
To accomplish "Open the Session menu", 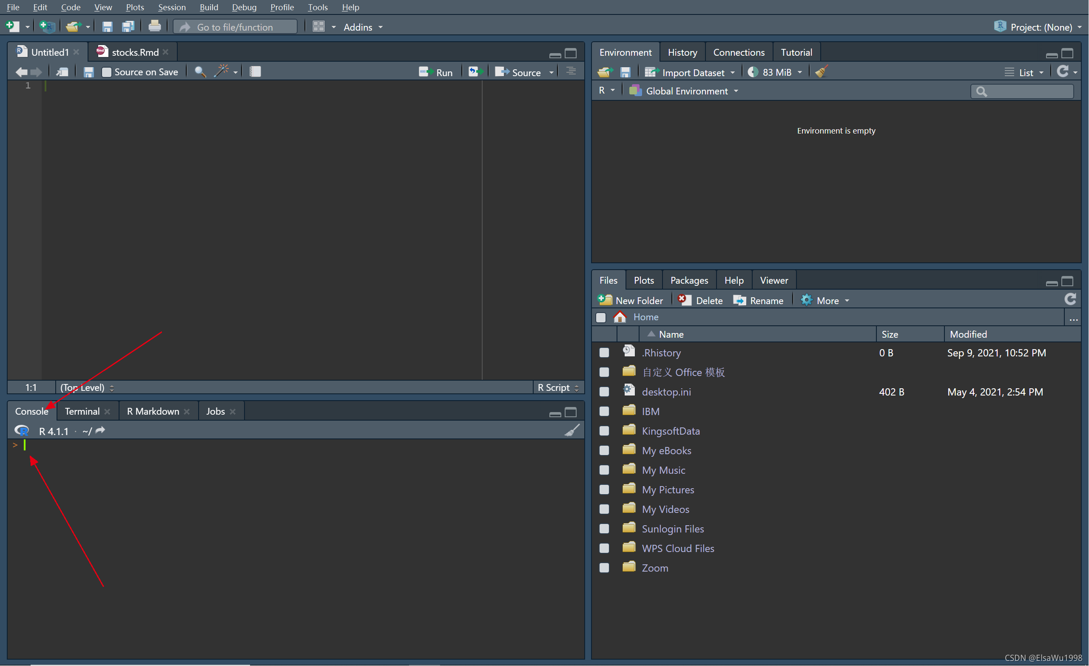I will point(171,7).
